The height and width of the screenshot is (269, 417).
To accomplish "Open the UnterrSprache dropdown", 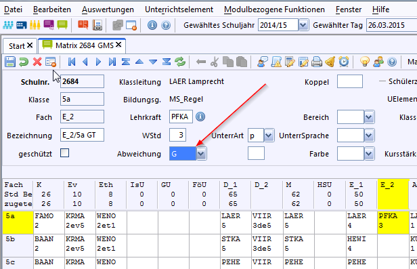I will tap(369, 136).
